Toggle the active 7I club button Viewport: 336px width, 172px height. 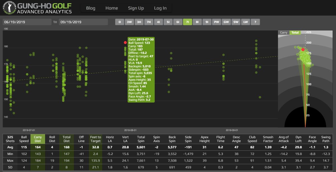coord(187,22)
